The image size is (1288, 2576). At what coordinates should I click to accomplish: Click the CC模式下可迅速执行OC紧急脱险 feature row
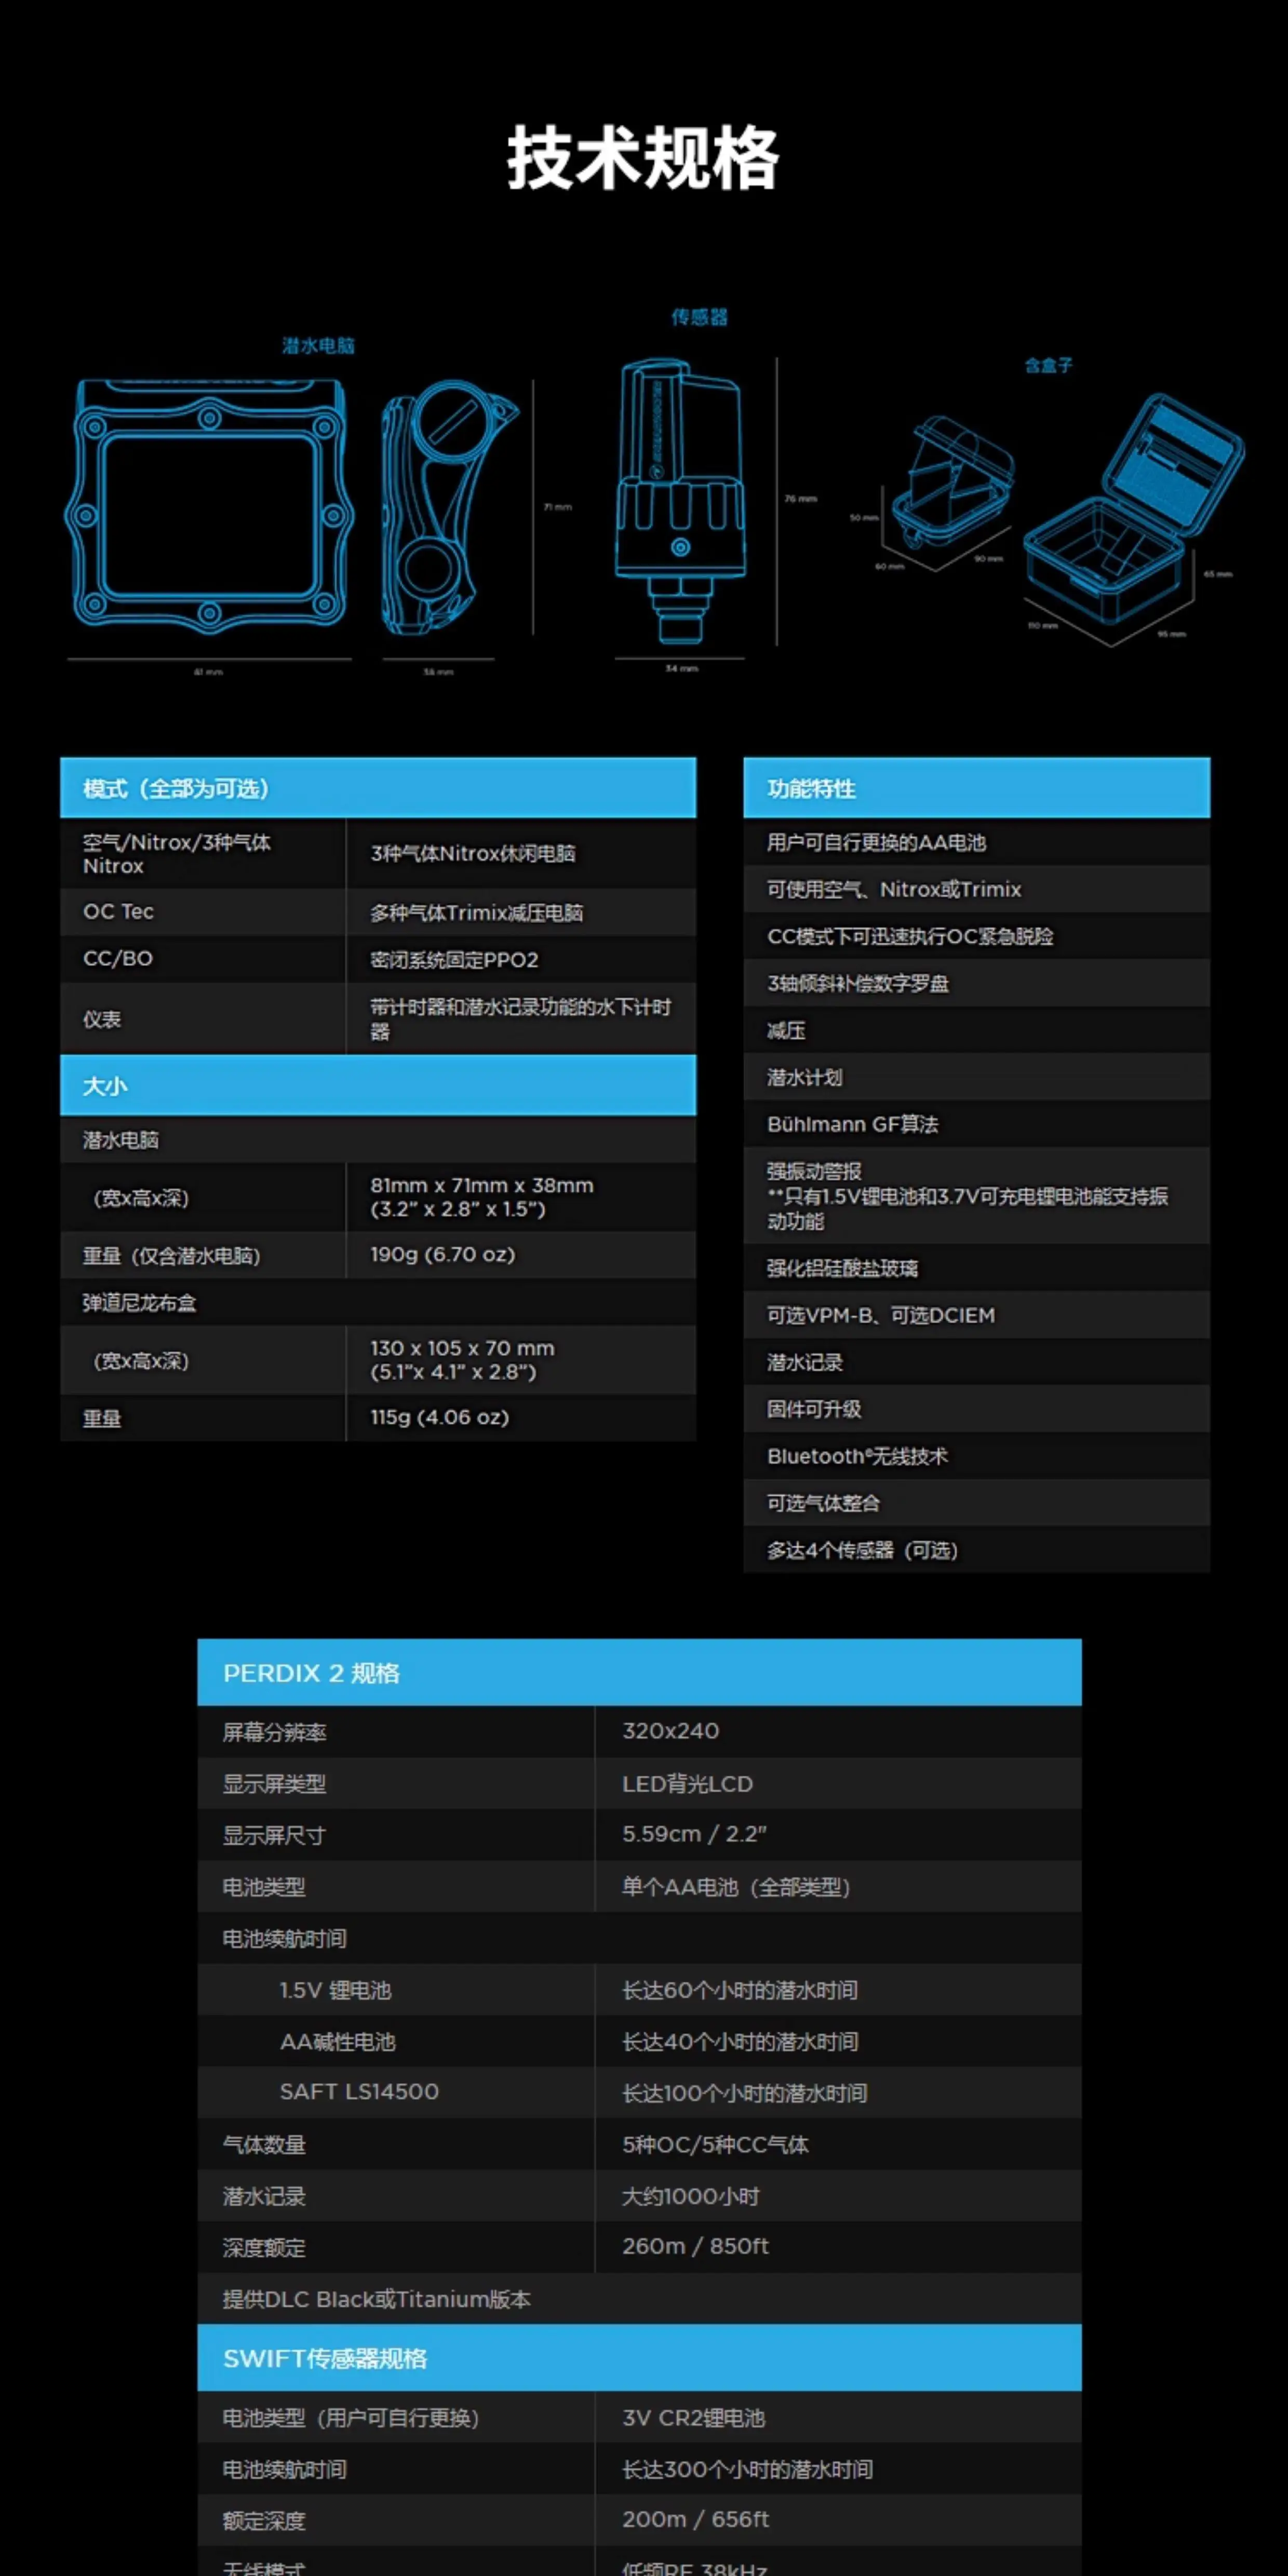[x=976, y=936]
